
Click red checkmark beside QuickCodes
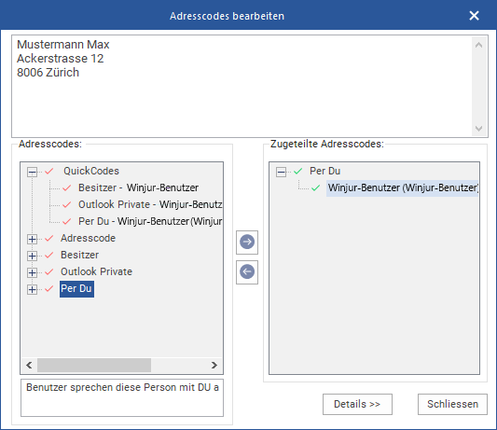[x=49, y=172]
